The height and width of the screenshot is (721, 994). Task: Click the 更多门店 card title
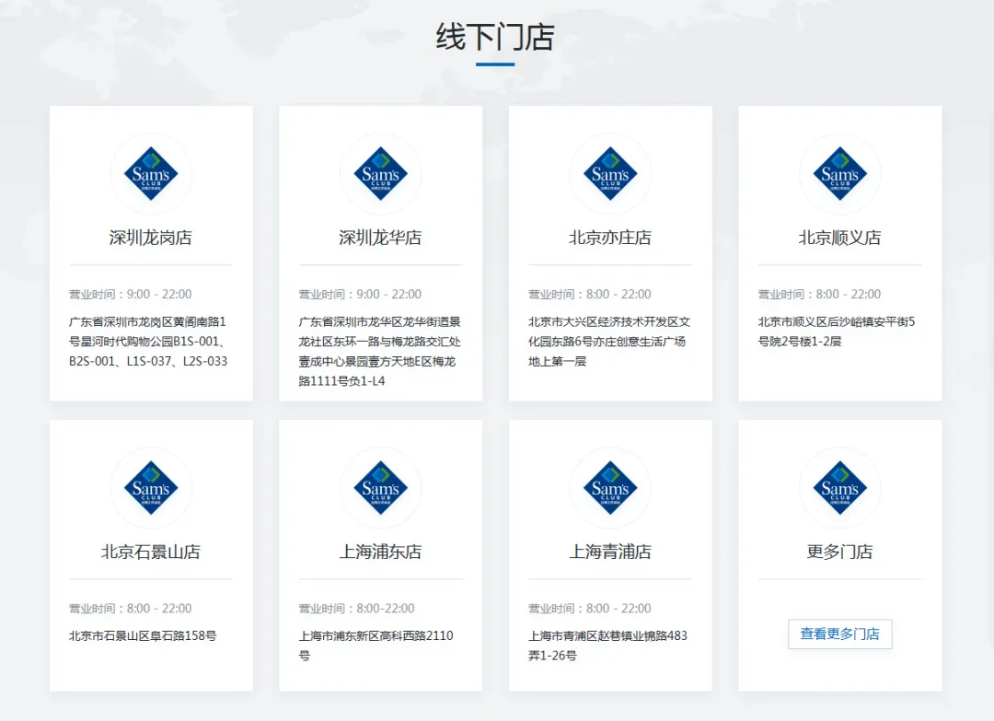(840, 552)
